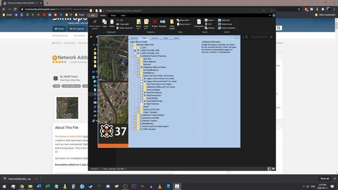Switch to installer location tab
This screenshot has height=190, width=338.
155,38
